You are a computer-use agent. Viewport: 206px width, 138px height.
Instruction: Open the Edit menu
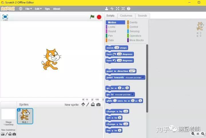tap(38, 9)
